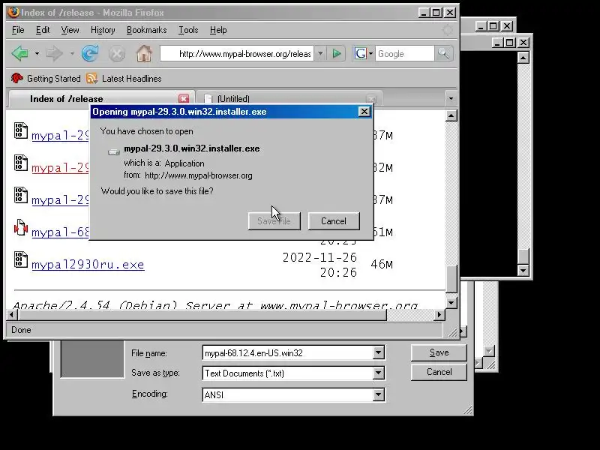The height and width of the screenshot is (450, 600).
Task: Go to the Home page icon
Action: tap(144, 53)
